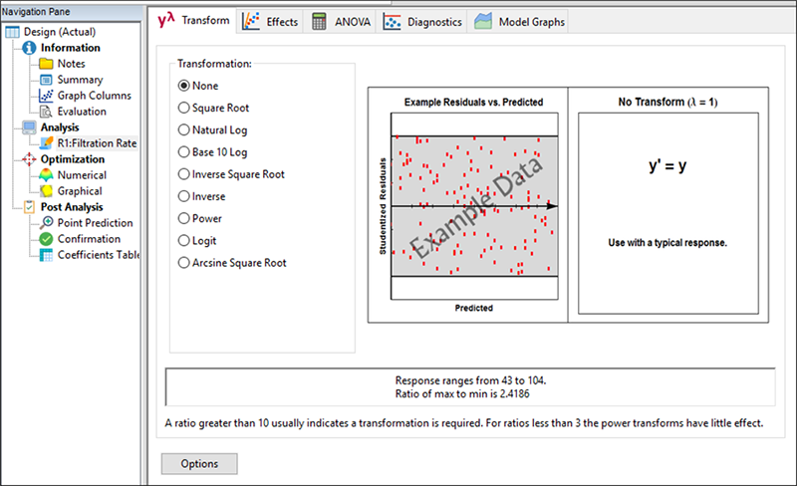This screenshot has width=797, height=486.
Task: Select Design (Actual) tree node
Action: (60, 32)
